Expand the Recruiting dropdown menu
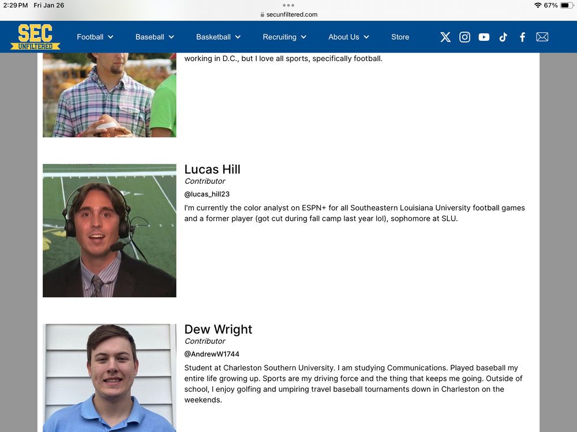Image resolution: width=577 pixels, height=432 pixels. (284, 37)
